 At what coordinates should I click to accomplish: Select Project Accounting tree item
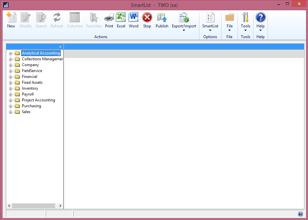coord(38,100)
